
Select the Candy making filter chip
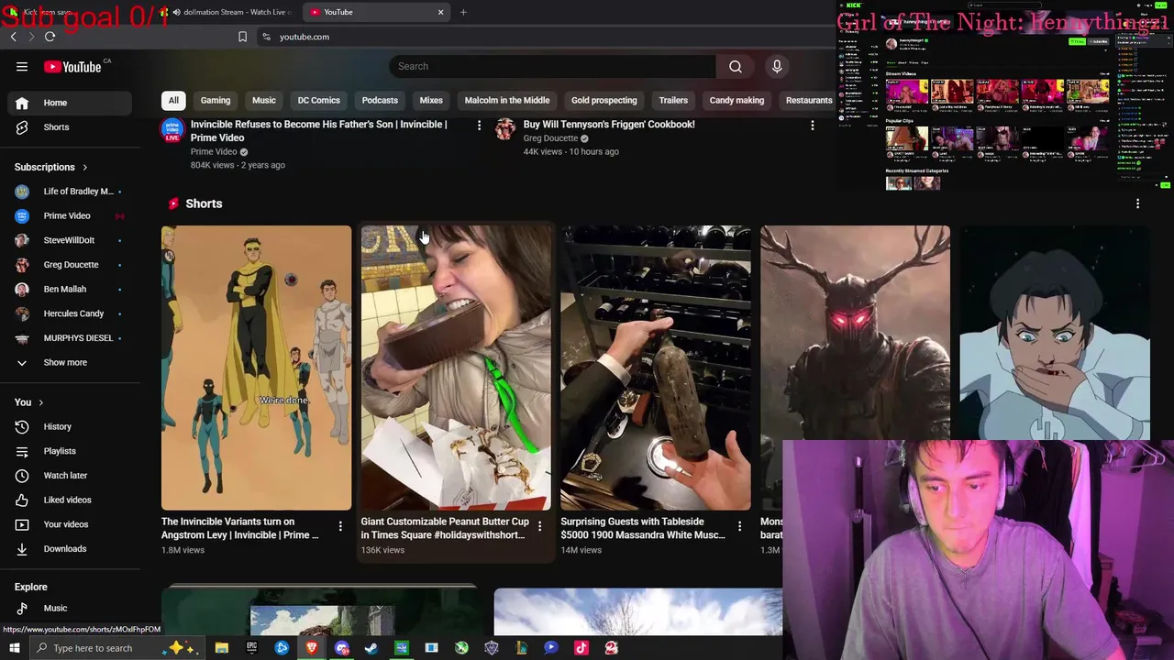point(737,101)
